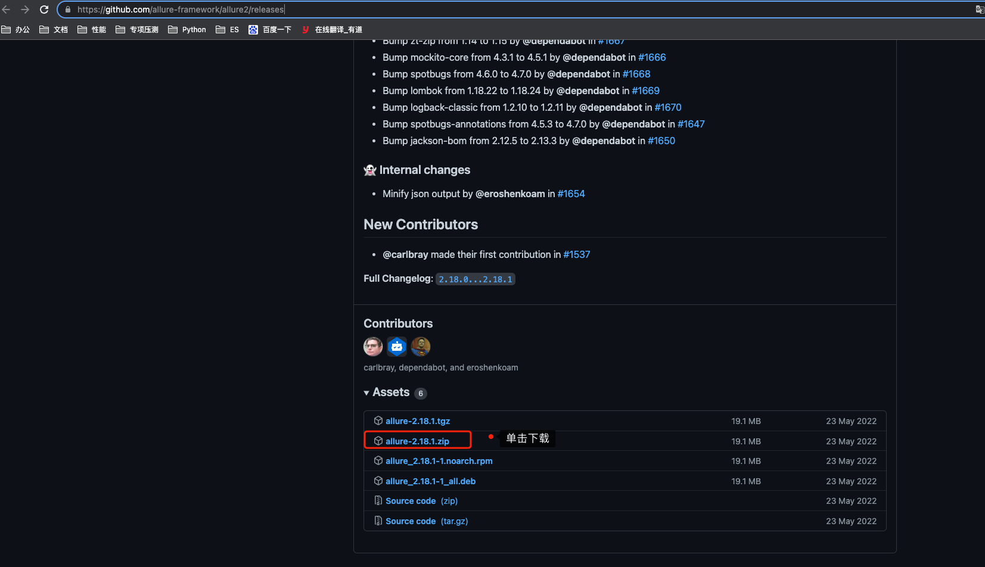Open pull request #1669 for lombok

645,91
